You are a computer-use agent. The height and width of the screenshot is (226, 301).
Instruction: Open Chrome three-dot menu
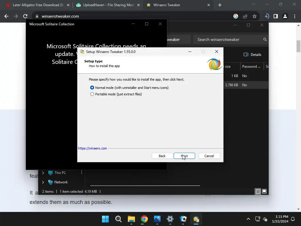[295, 16]
